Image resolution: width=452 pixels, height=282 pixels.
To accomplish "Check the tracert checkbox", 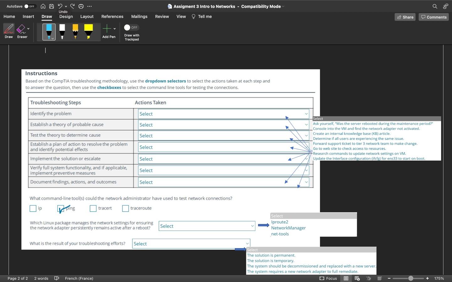I will (93, 208).
